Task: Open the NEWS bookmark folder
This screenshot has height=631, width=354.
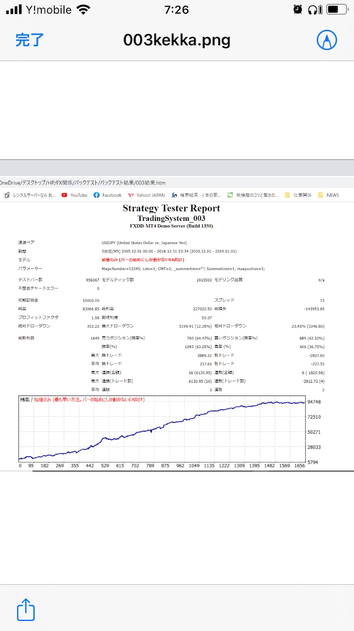Action: (x=329, y=195)
